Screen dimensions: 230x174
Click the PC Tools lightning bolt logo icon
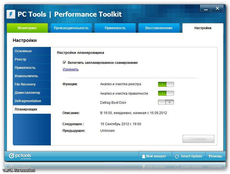tap(11, 14)
